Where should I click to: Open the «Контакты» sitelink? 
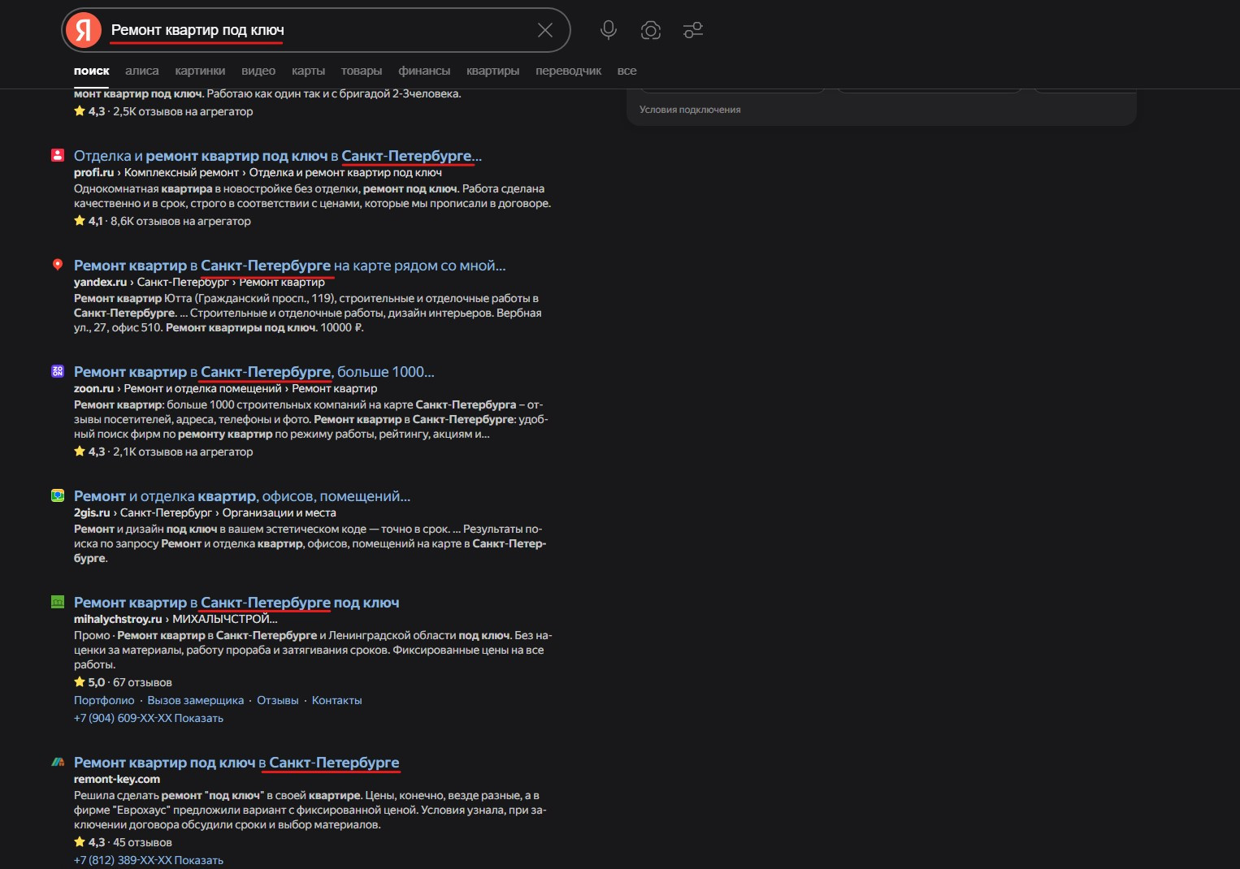click(336, 700)
